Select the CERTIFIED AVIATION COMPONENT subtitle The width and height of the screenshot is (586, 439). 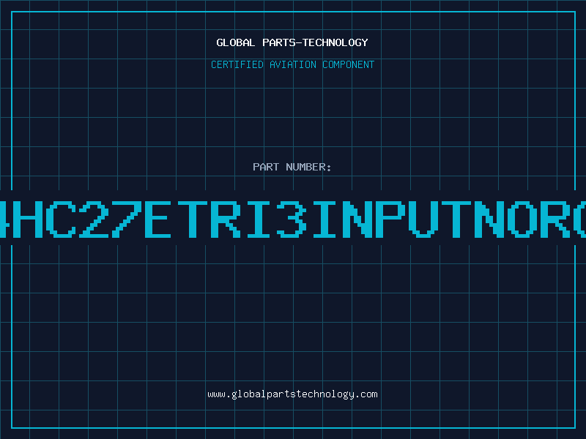pyautogui.click(x=292, y=64)
